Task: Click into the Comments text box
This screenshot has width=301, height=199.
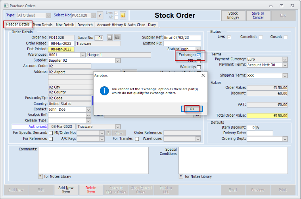Action: (93, 160)
